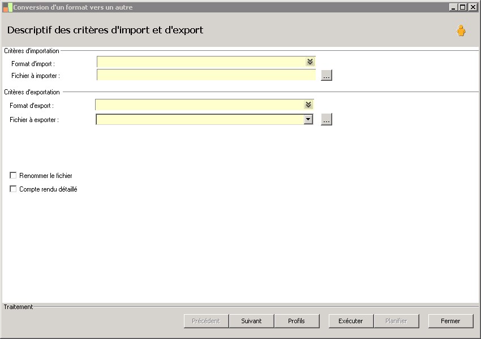Toggle Compte rendu détaillé checkbox
This screenshot has width=481, height=339.
coord(14,189)
